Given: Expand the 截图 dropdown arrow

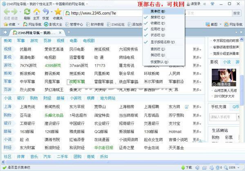Looking at the screenshot, I should click(220, 24).
